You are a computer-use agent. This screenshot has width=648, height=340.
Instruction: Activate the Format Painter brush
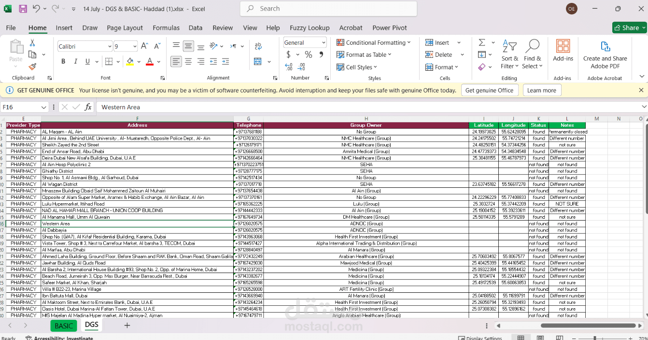(32, 66)
